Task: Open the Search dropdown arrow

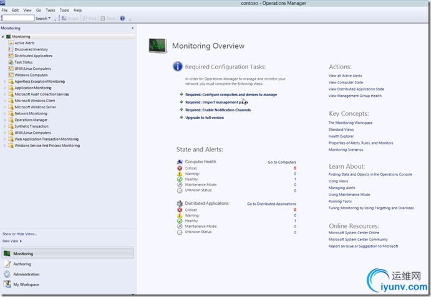Action: click(49, 18)
